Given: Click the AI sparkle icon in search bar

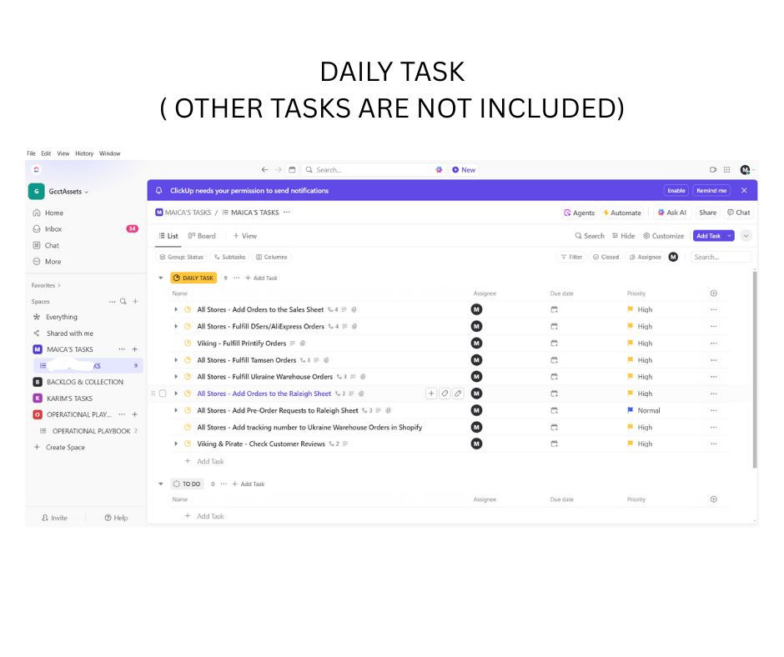Looking at the screenshot, I should [x=439, y=170].
